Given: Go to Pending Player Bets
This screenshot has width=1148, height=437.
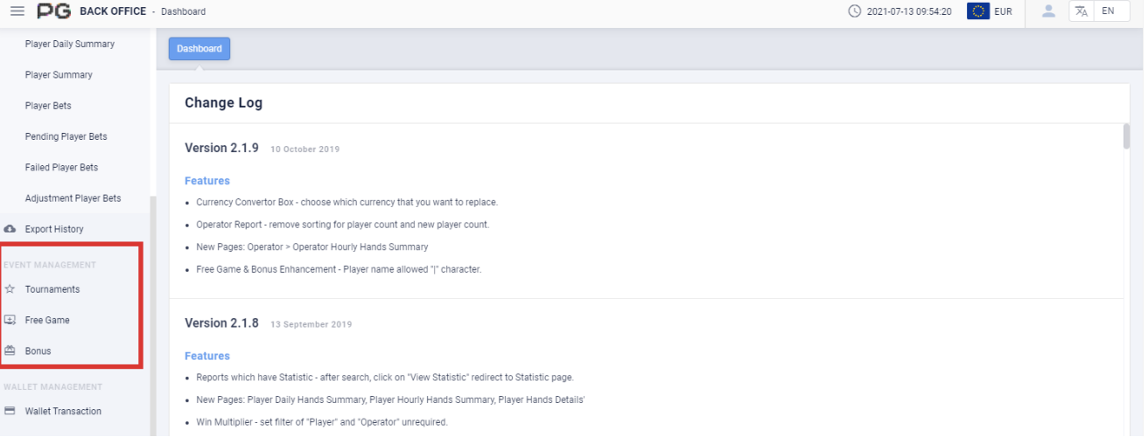Looking at the screenshot, I should (x=66, y=136).
